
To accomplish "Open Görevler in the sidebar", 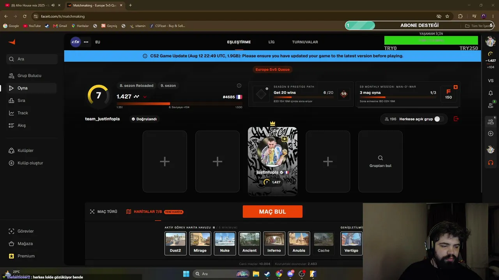I will [x=32, y=231].
